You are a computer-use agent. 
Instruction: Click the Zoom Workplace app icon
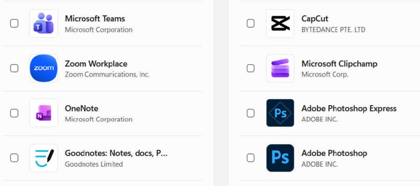[44, 68]
